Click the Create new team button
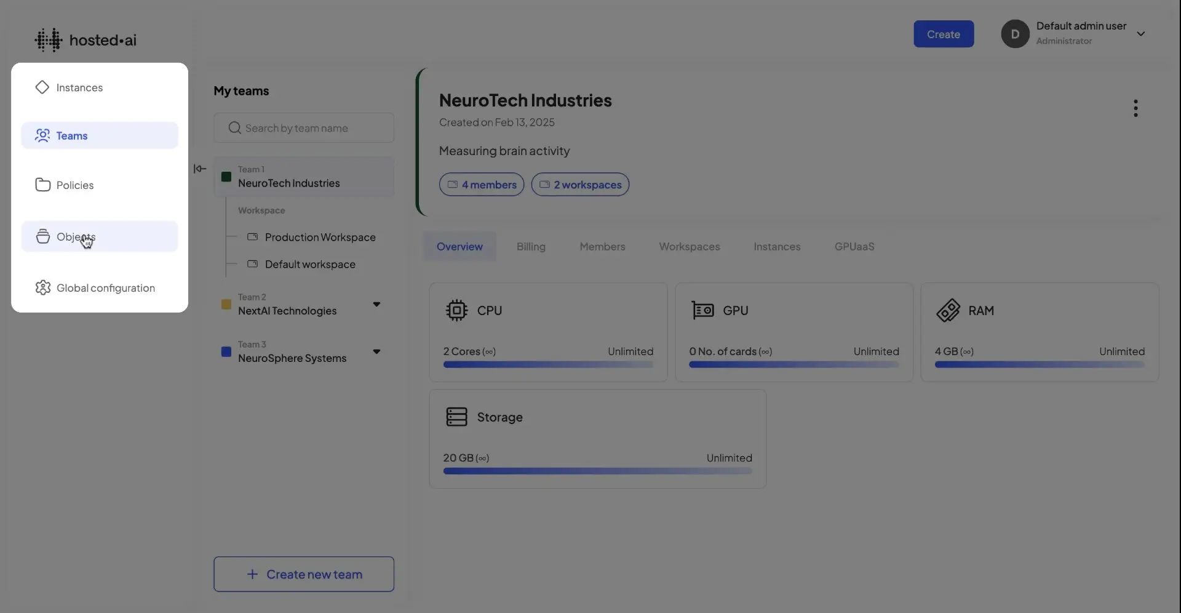 click(x=303, y=574)
